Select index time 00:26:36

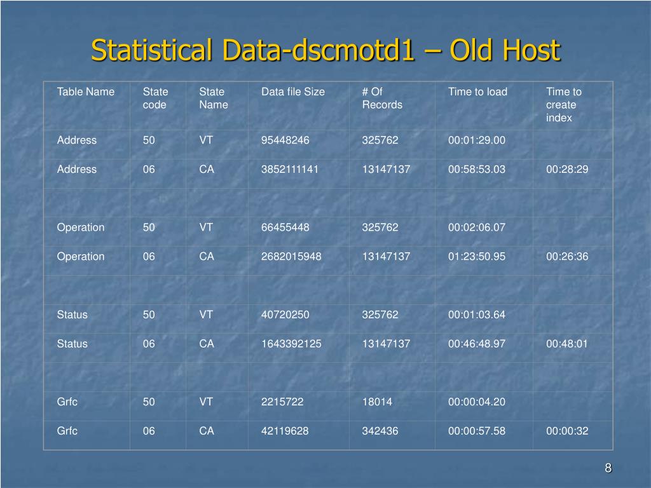[566, 257]
